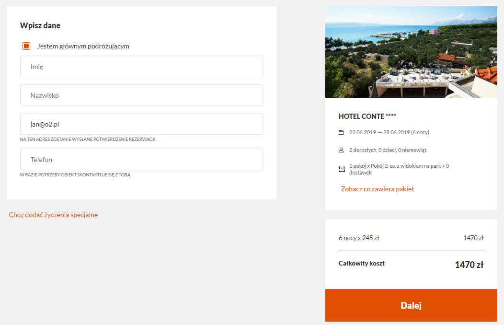Focus the Imię input field
504x325 pixels.
tap(141, 67)
